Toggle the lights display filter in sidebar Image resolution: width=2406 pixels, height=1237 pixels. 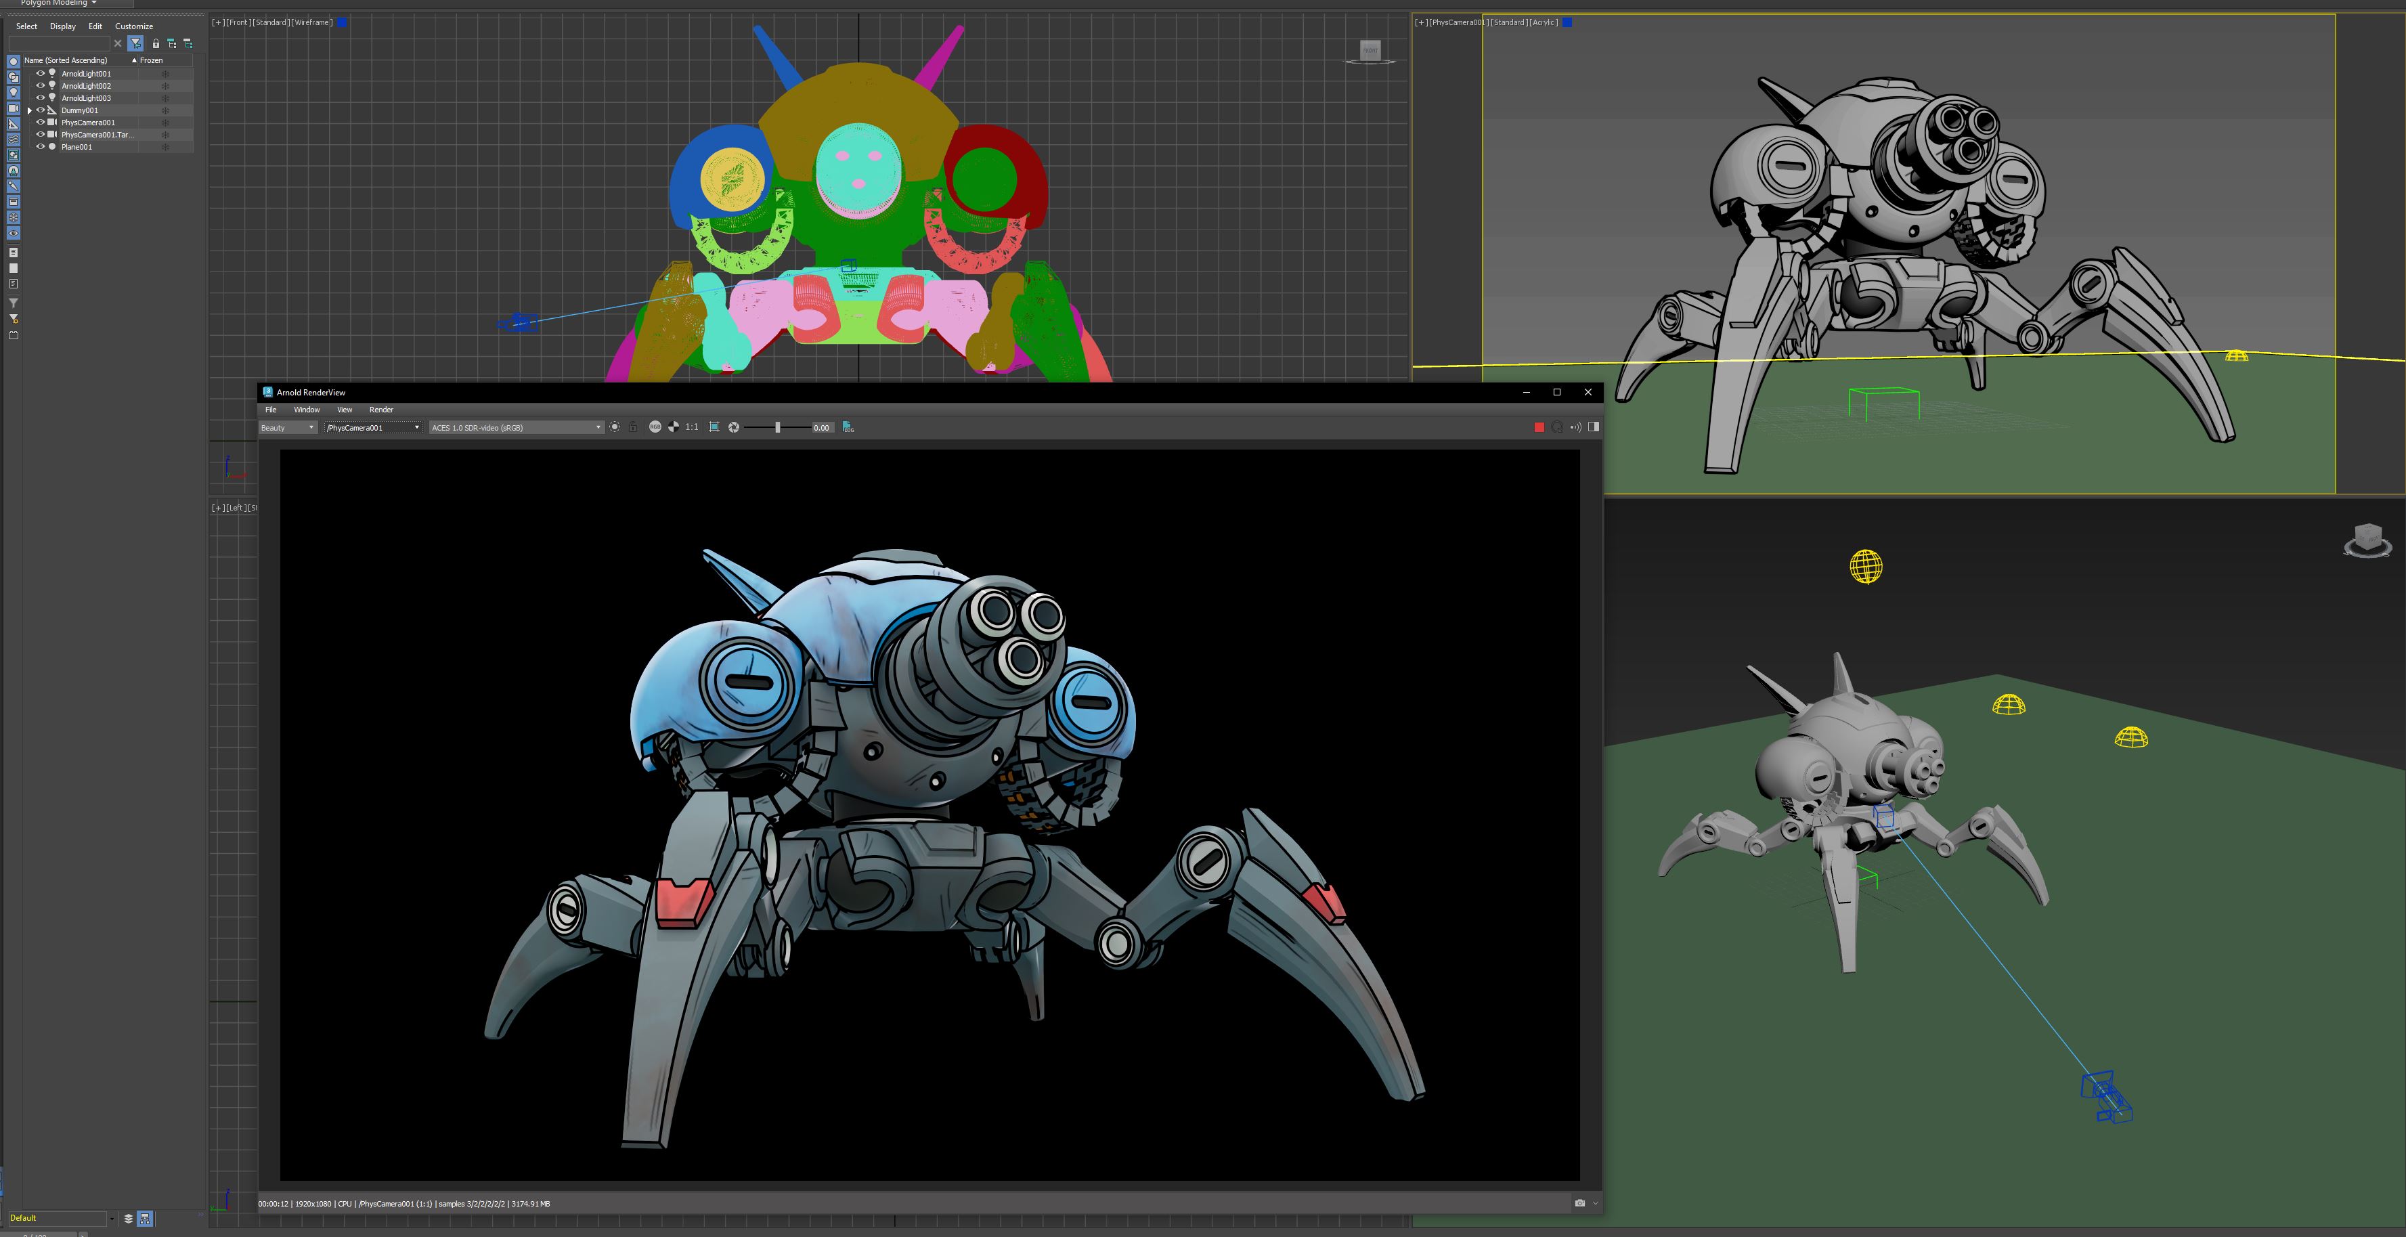click(13, 93)
